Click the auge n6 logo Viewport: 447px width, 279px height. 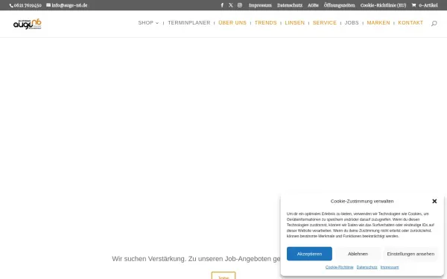(28, 24)
